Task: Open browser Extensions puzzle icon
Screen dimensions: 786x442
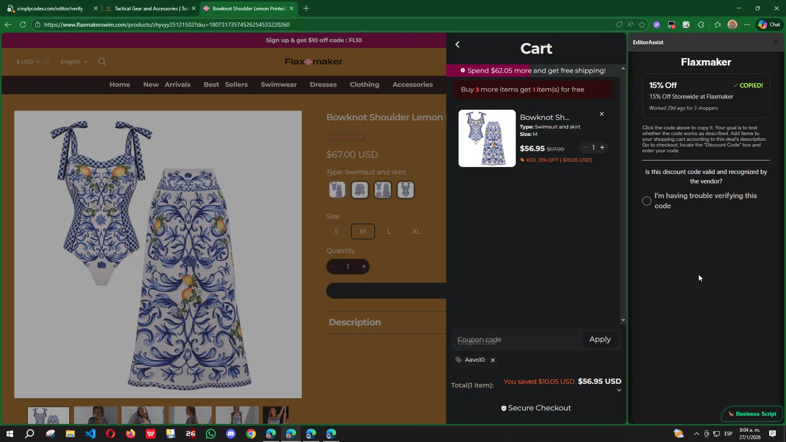Action: tap(701, 25)
